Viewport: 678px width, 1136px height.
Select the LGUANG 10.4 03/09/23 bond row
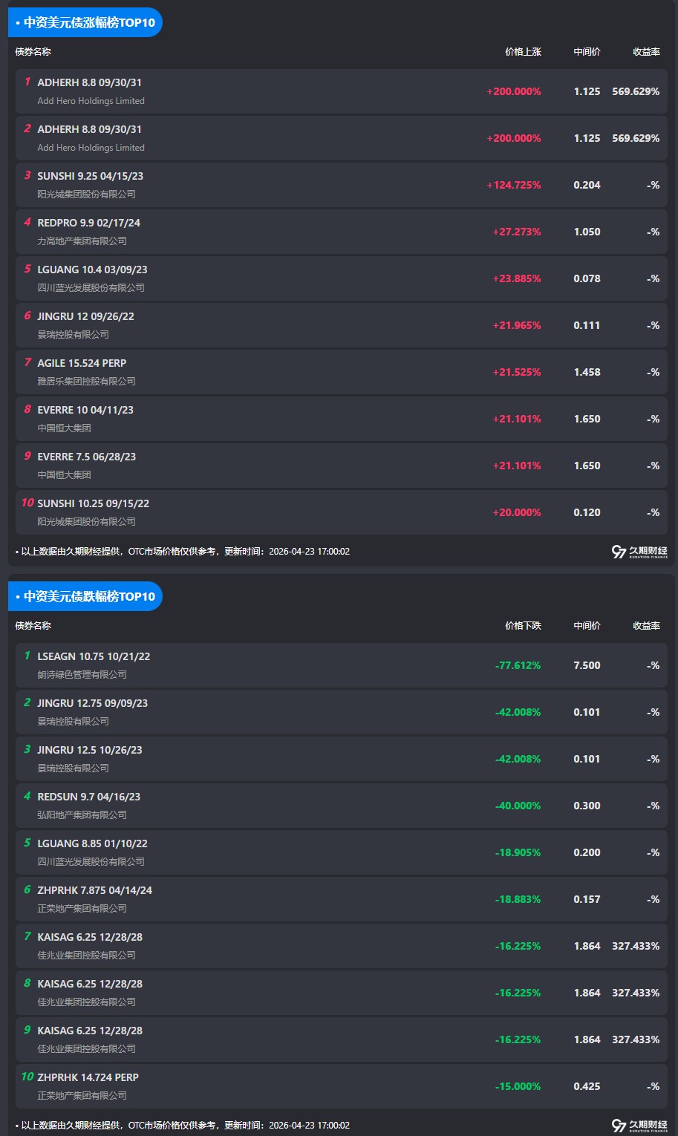pyautogui.click(x=92, y=270)
